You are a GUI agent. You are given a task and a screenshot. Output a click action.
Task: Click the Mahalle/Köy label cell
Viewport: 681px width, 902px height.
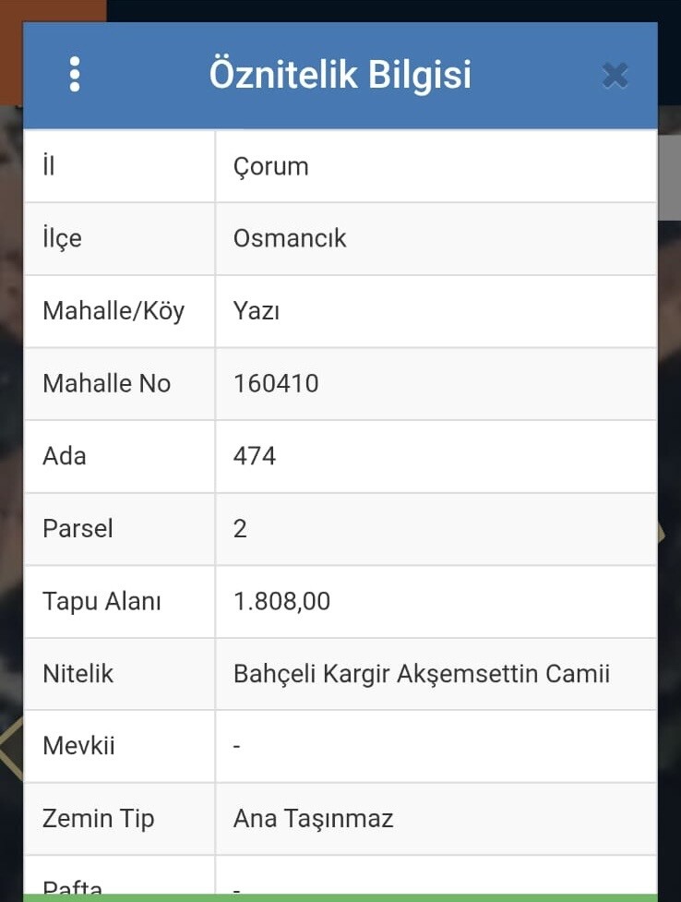[113, 310]
